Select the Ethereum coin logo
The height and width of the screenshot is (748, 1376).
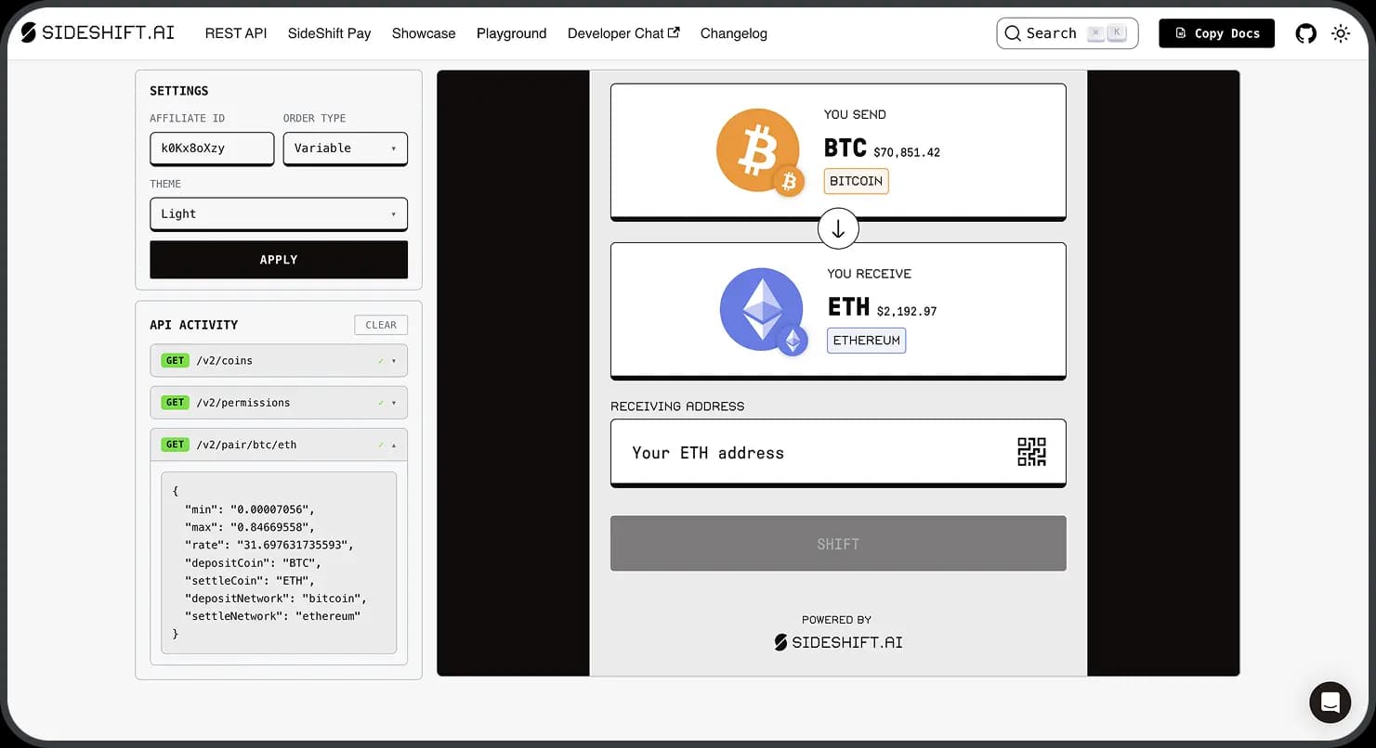(763, 311)
